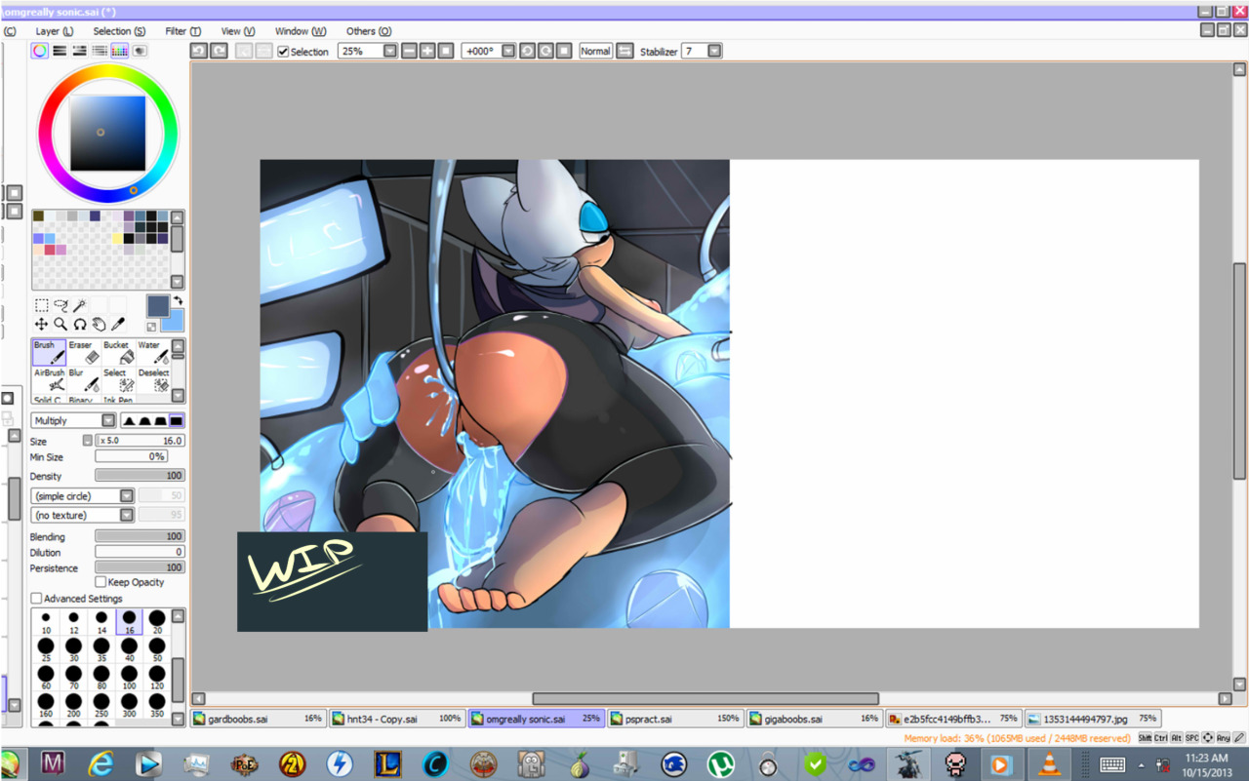Open the Multiply blend mode dropdown
The image size is (1249, 781).
(107, 420)
